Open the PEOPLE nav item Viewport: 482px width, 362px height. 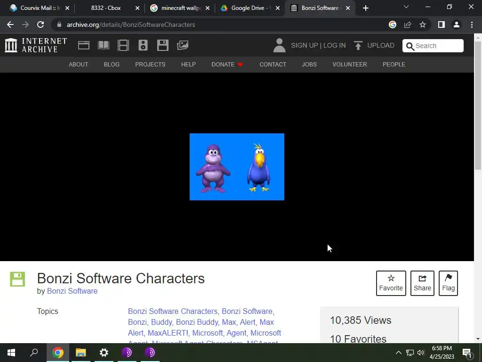point(394,64)
